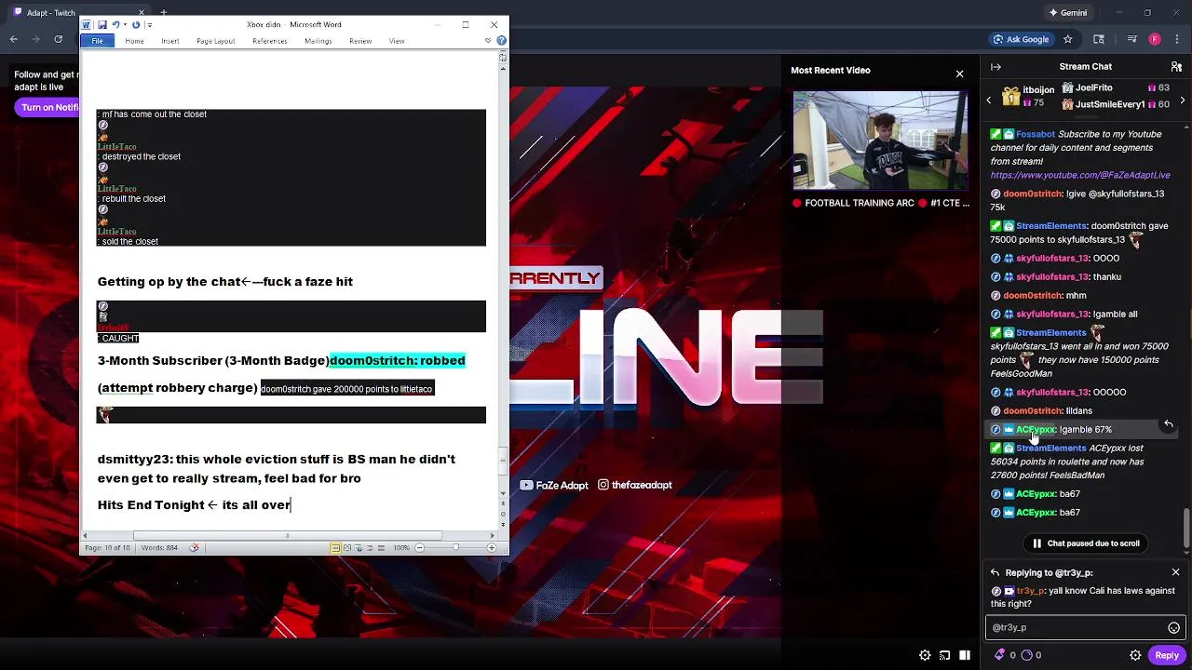Open thefazeadapt Instagram link on the stream banner
Viewport: 1192px width, 670px height.
tap(634, 485)
